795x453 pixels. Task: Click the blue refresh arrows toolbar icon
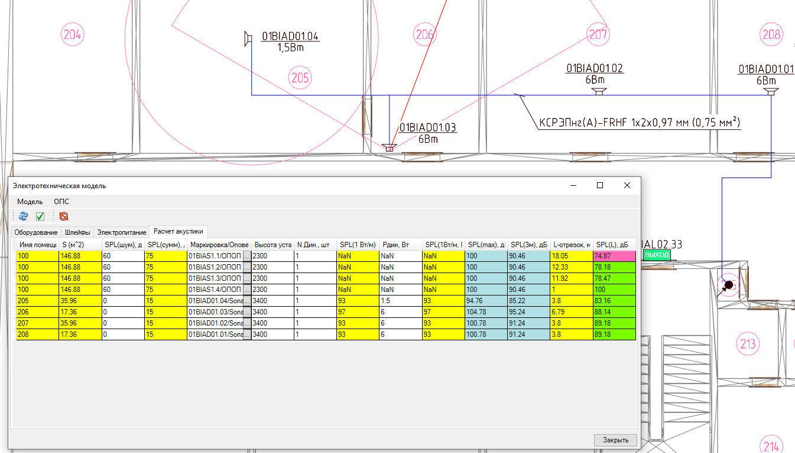point(23,216)
